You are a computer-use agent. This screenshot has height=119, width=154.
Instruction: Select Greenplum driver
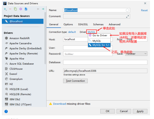pos(16,79)
